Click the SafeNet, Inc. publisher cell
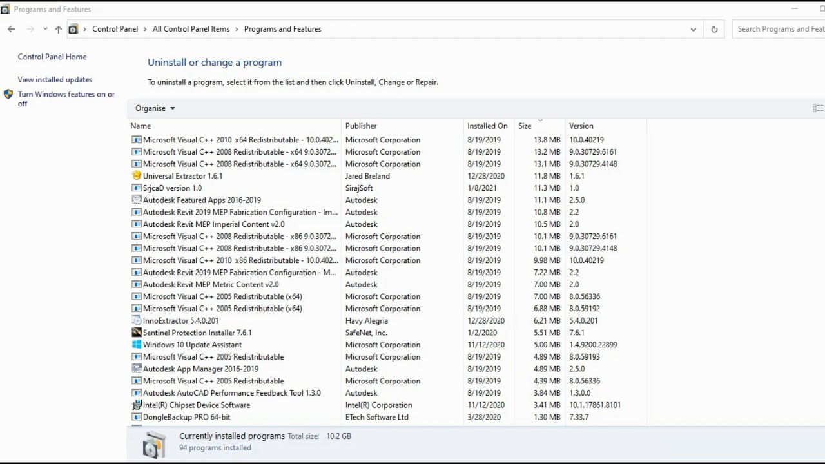The height and width of the screenshot is (464, 825). pyautogui.click(x=366, y=333)
